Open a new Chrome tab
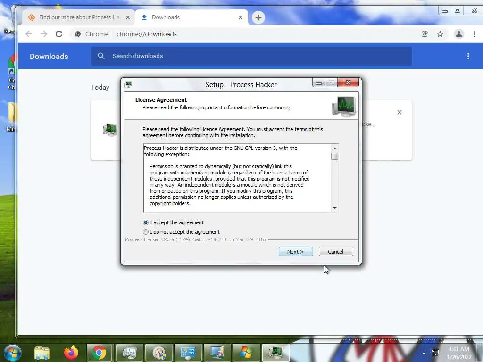 (x=258, y=17)
